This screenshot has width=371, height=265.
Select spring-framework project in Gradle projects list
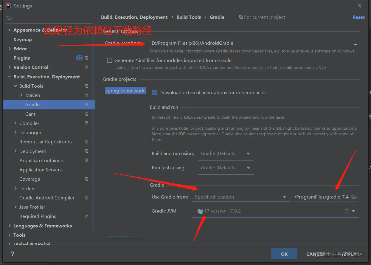tap(125, 91)
